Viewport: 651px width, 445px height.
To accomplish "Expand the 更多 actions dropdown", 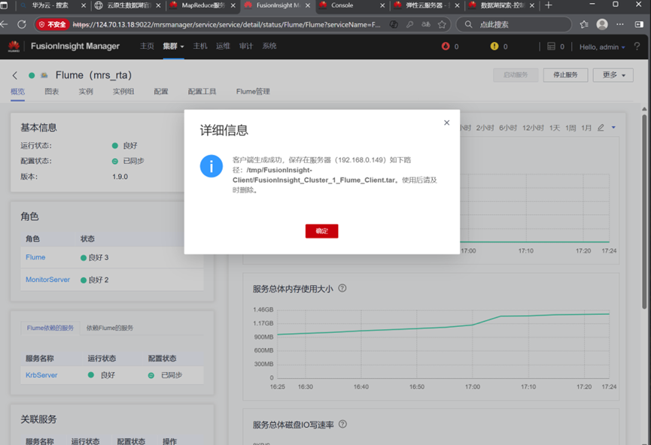I will pyautogui.click(x=613, y=75).
